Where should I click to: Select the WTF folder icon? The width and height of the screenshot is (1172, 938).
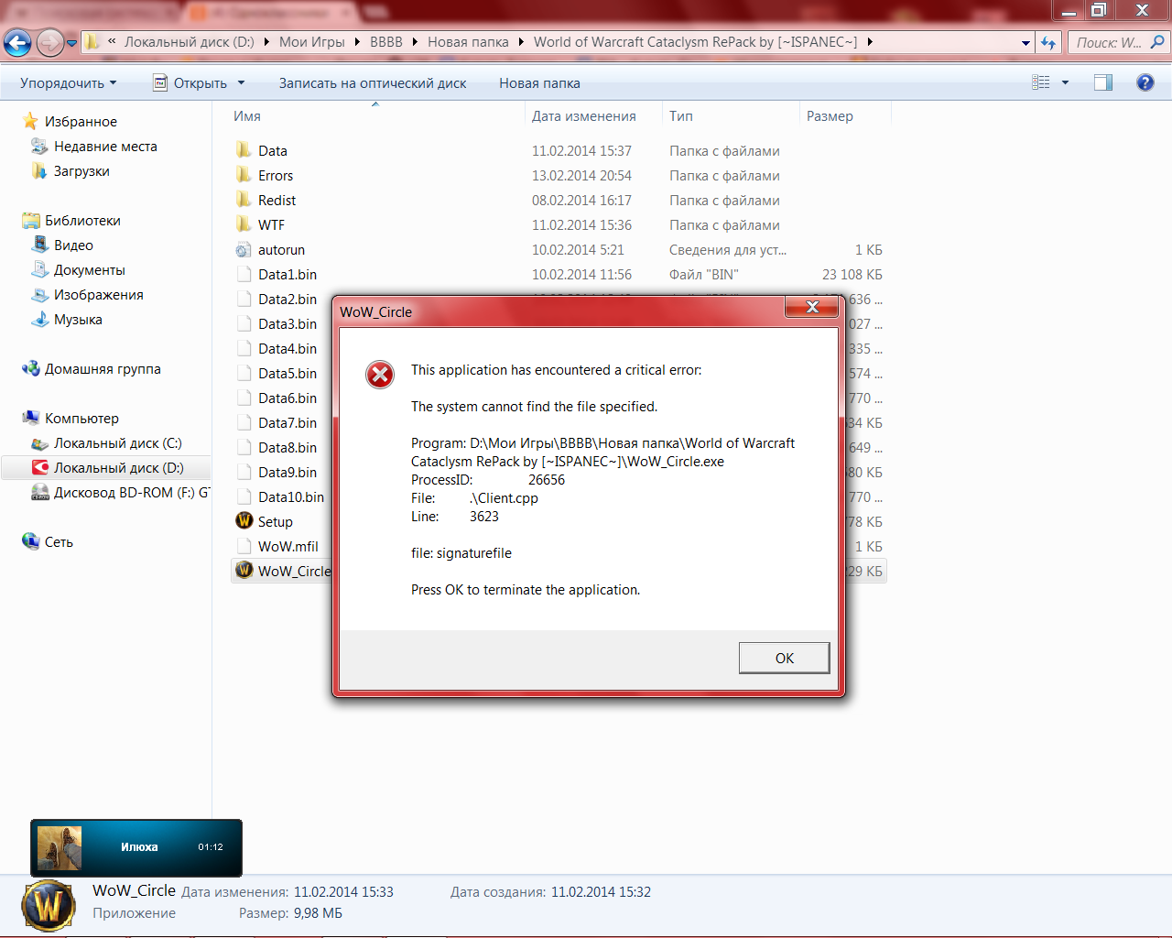click(x=244, y=224)
